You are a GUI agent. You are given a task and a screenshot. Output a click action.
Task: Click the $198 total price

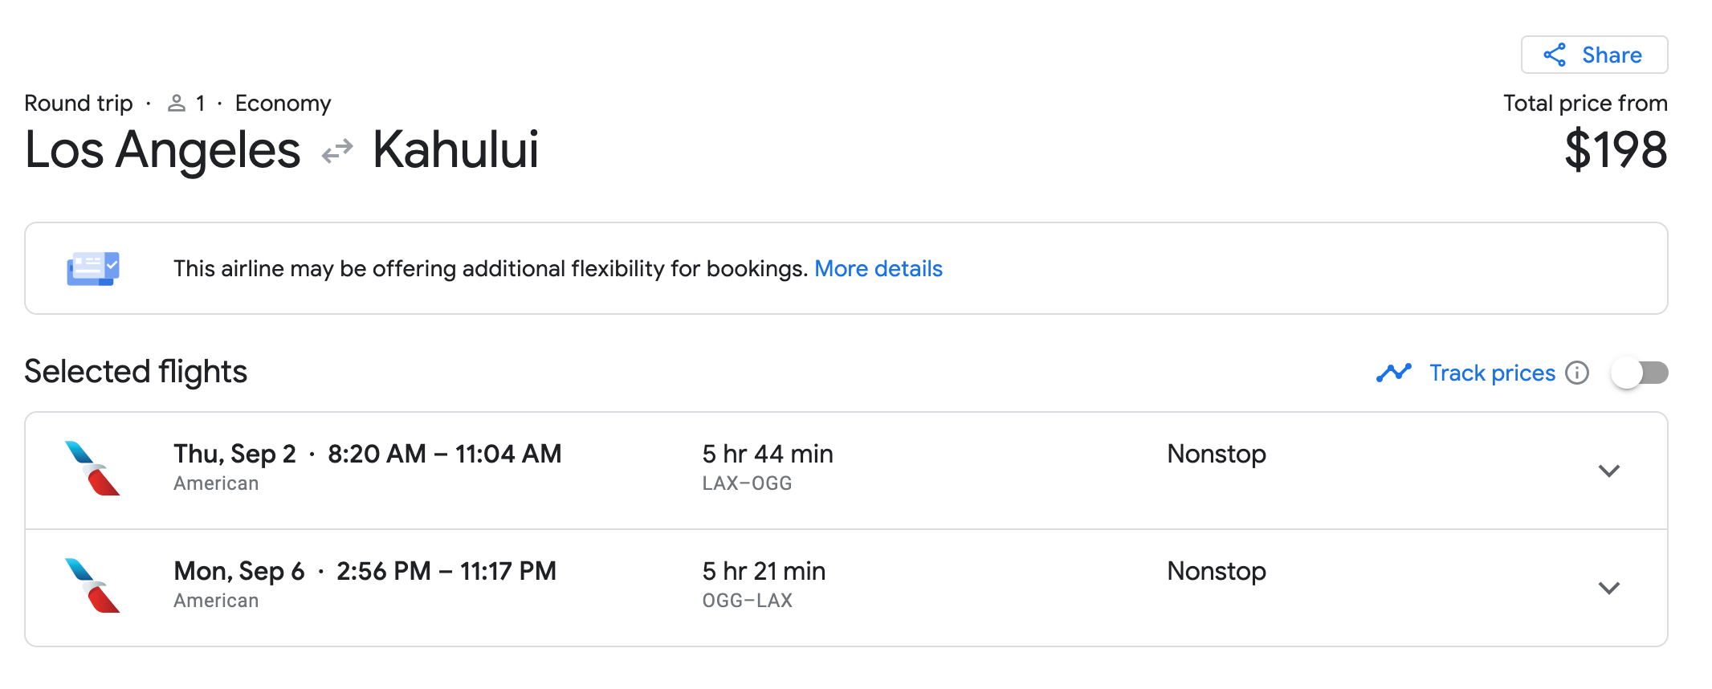[1616, 150]
